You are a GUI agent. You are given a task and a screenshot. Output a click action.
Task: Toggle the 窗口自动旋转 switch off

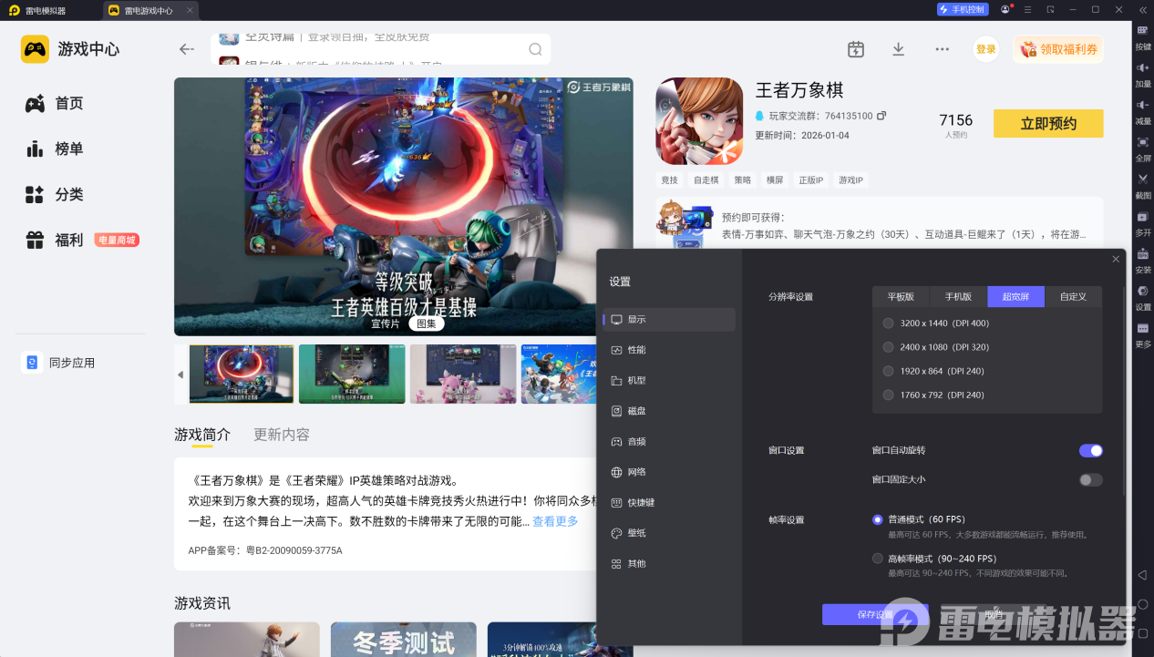point(1090,450)
